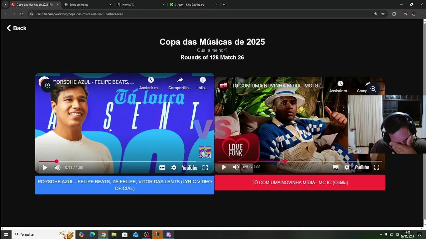Open the Chrome profile avatar

[414, 14]
